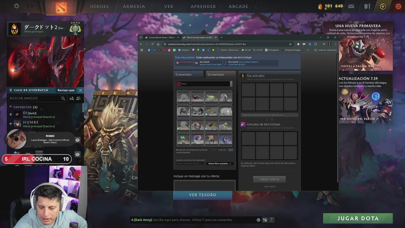405x228 pixels.
Task: Open the HÉROES menu
Action: [x=99, y=6]
